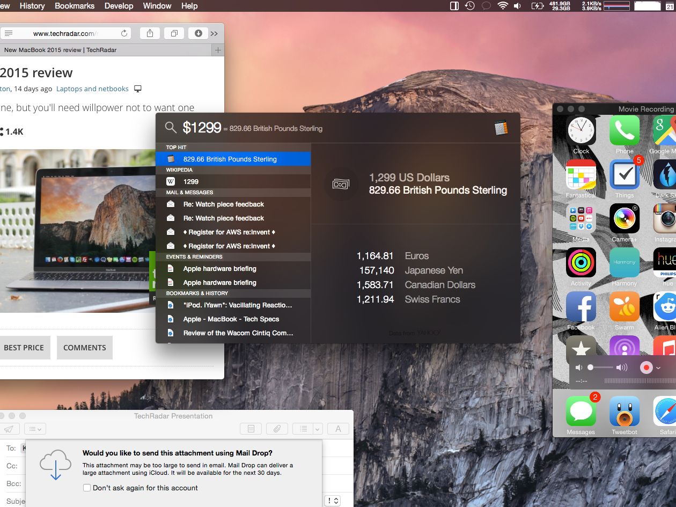
Task: Open the message priority '!' popup
Action: tap(333, 501)
